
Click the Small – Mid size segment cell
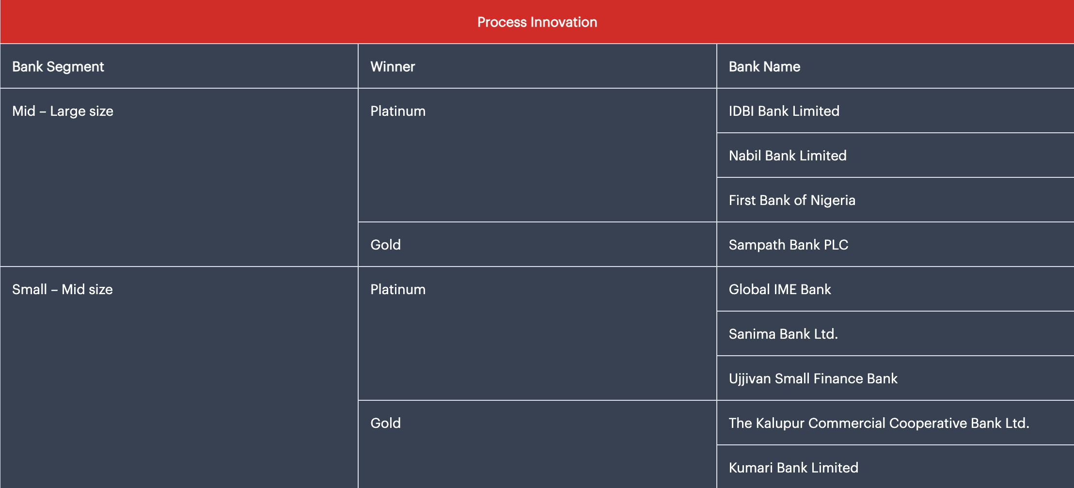click(x=63, y=290)
